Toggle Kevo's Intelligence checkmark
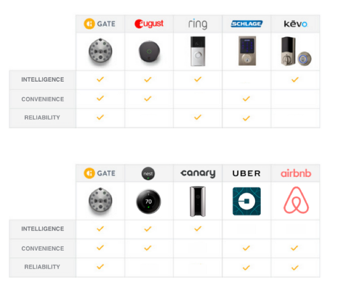The height and width of the screenshot is (290, 338). pos(295,80)
